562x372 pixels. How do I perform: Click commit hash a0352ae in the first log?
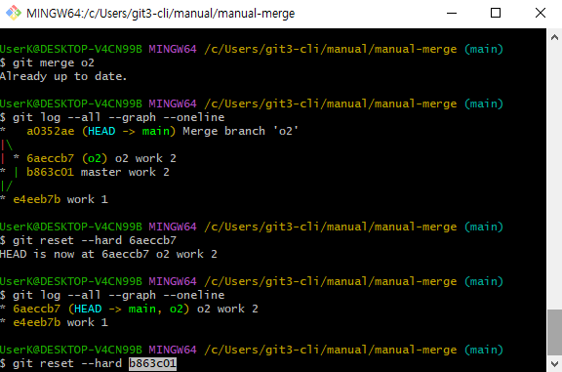51,131
